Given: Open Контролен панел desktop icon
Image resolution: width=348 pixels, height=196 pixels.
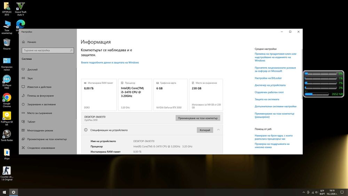Looking at the screenshot, I should point(7,64).
